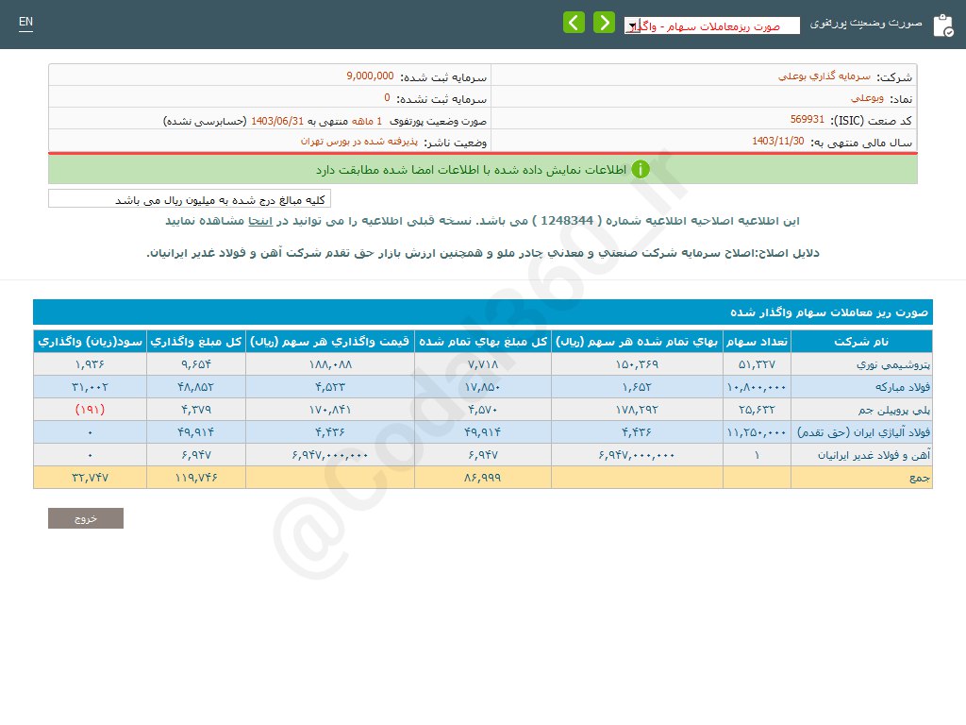Click the portfolio statement clipboard icon
The height and width of the screenshot is (725, 966).
943,24
